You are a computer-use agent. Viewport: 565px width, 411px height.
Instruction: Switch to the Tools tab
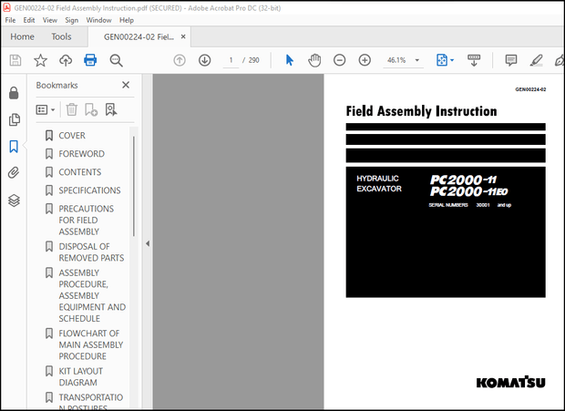pyautogui.click(x=61, y=36)
